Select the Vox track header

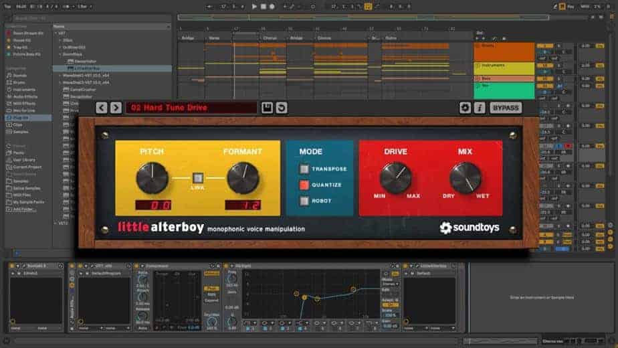click(504, 90)
